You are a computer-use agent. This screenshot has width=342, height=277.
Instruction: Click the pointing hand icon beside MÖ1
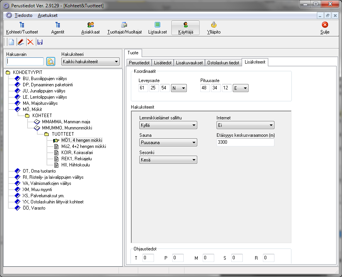(56, 140)
